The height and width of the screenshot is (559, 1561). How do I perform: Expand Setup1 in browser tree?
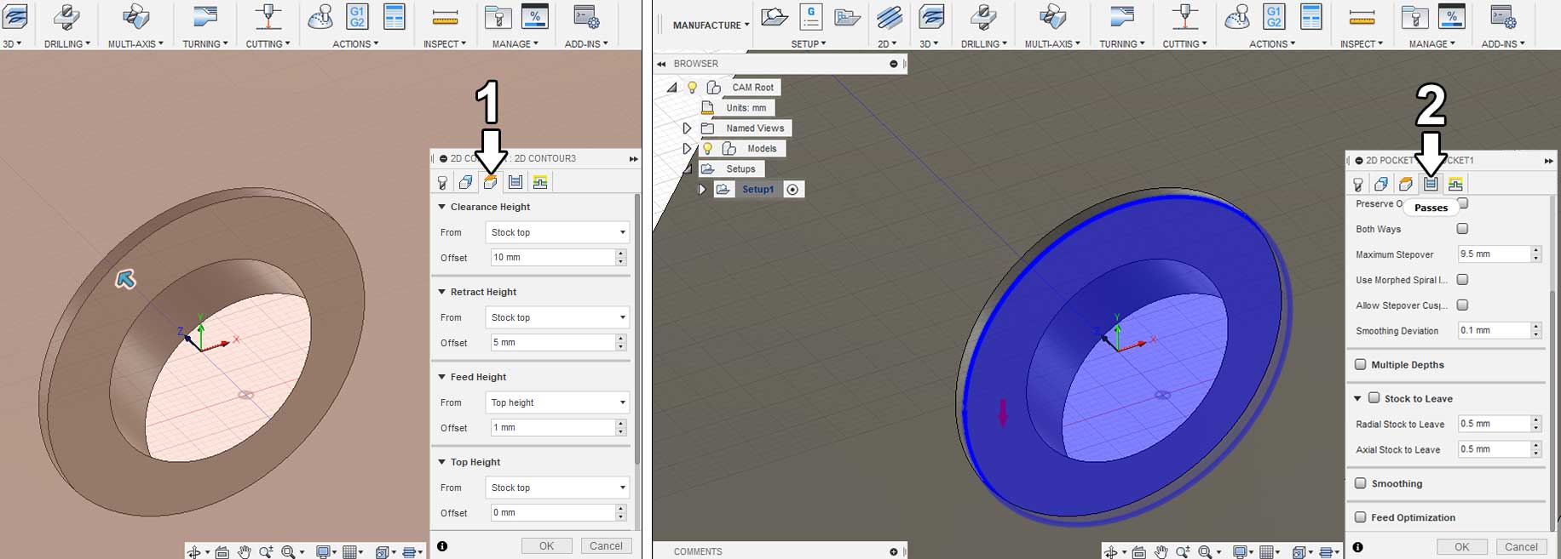point(702,189)
